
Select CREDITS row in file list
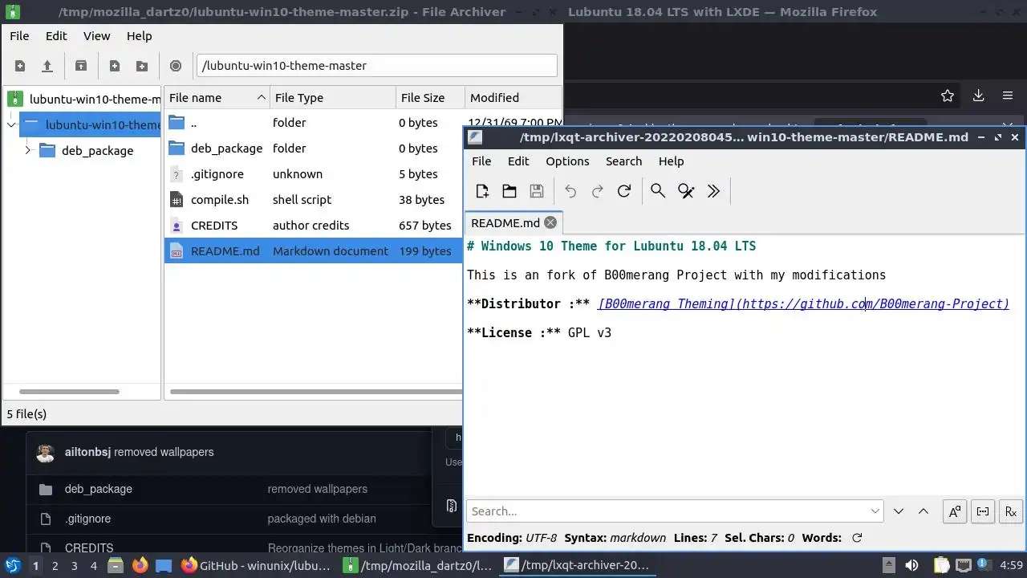313,226
